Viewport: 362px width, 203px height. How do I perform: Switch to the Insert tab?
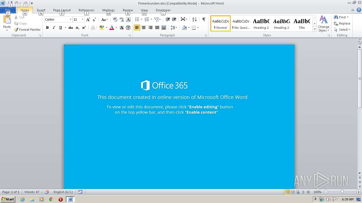(x=41, y=10)
